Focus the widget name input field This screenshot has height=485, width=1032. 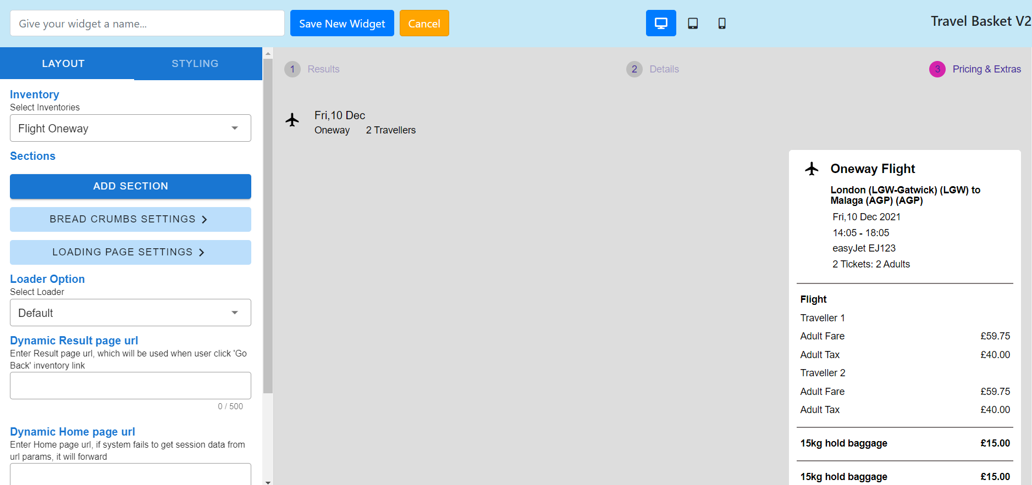147,23
